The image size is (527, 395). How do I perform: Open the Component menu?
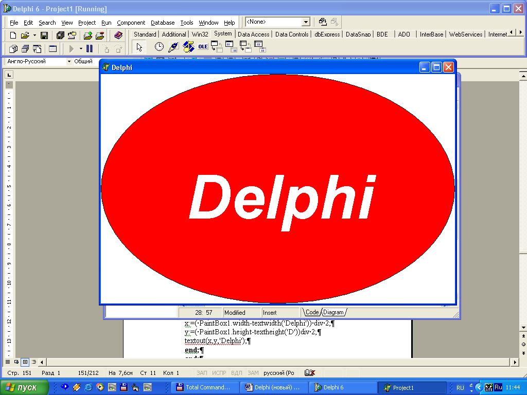[x=131, y=23]
